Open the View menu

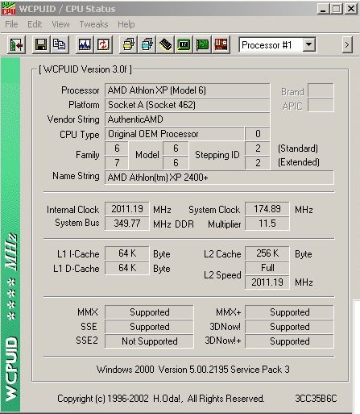(60, 24)
